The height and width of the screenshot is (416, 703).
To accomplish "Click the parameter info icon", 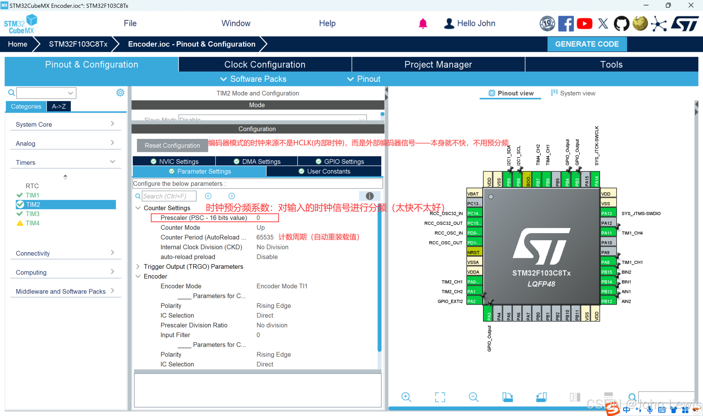I will click(x=369, y=196).
